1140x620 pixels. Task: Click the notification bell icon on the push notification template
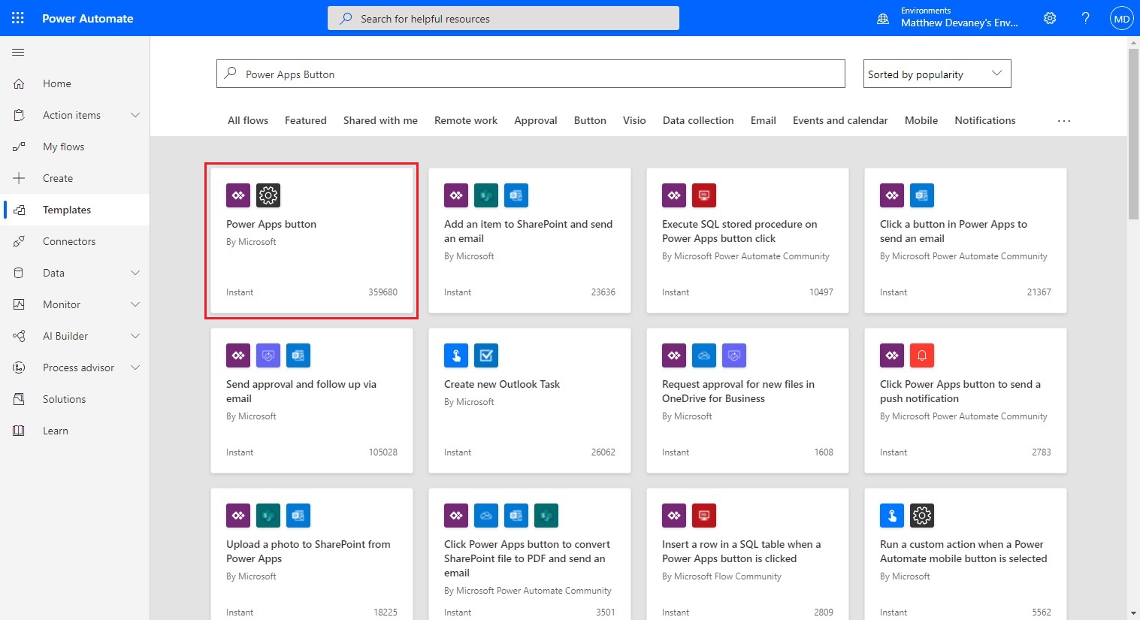pyautogui.click(x=922, y=355)
